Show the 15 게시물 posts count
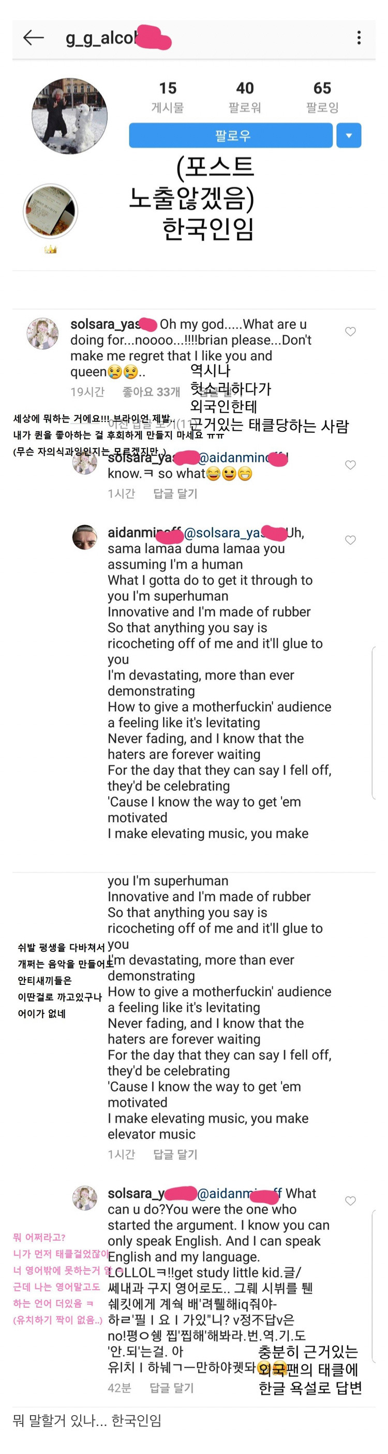 (x=167, y=96)
